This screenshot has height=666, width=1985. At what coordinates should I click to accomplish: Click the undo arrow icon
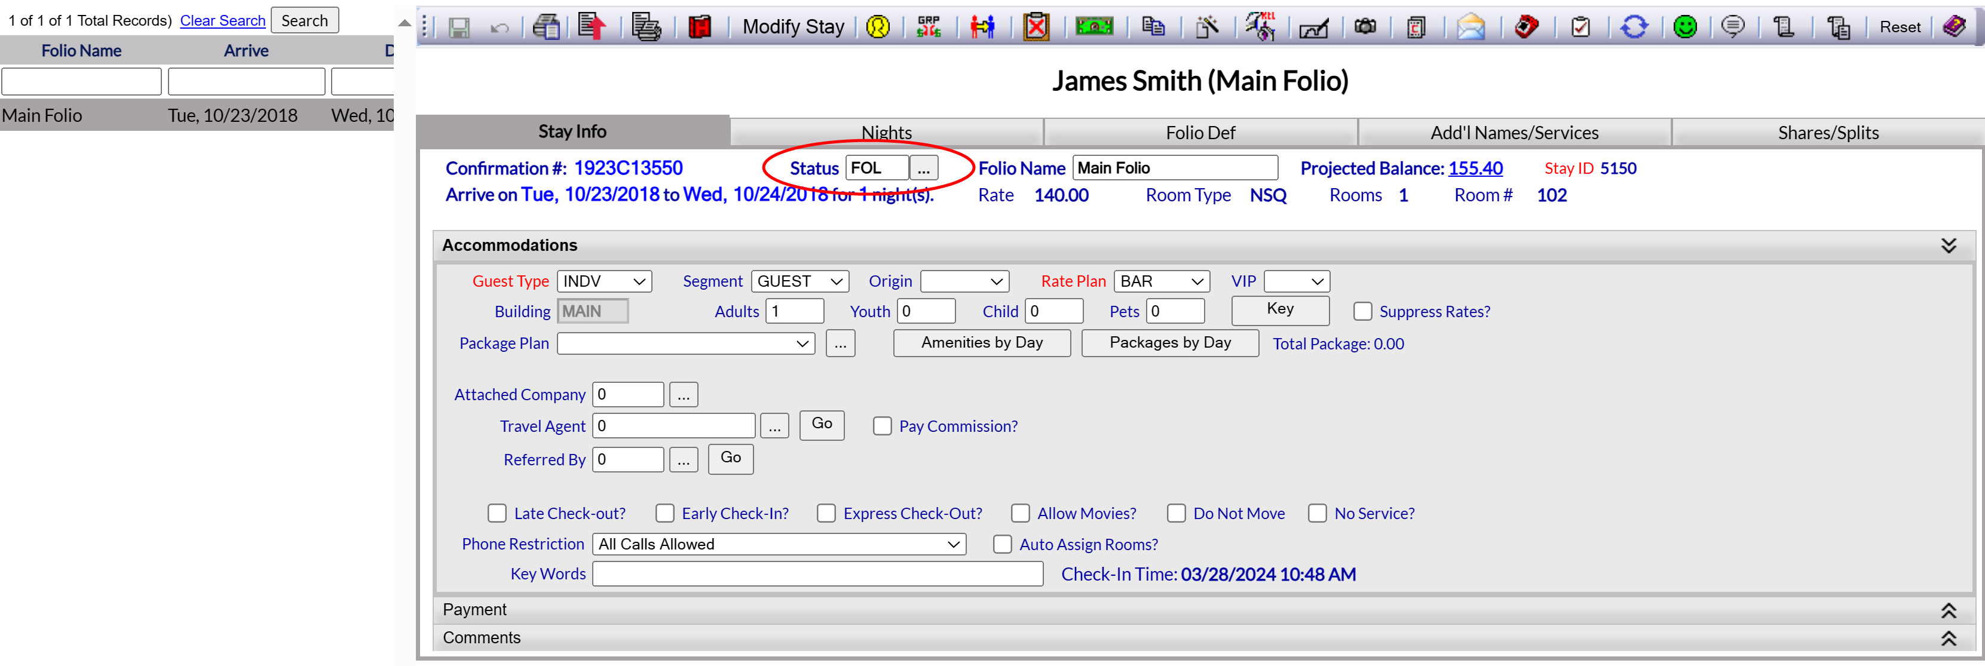(500, 29)
